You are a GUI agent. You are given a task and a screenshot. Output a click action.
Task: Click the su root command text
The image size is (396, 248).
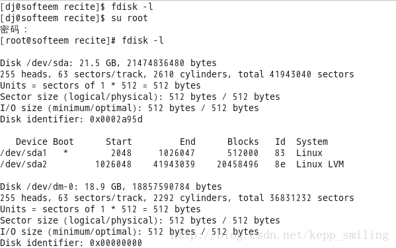coord(130,18)
